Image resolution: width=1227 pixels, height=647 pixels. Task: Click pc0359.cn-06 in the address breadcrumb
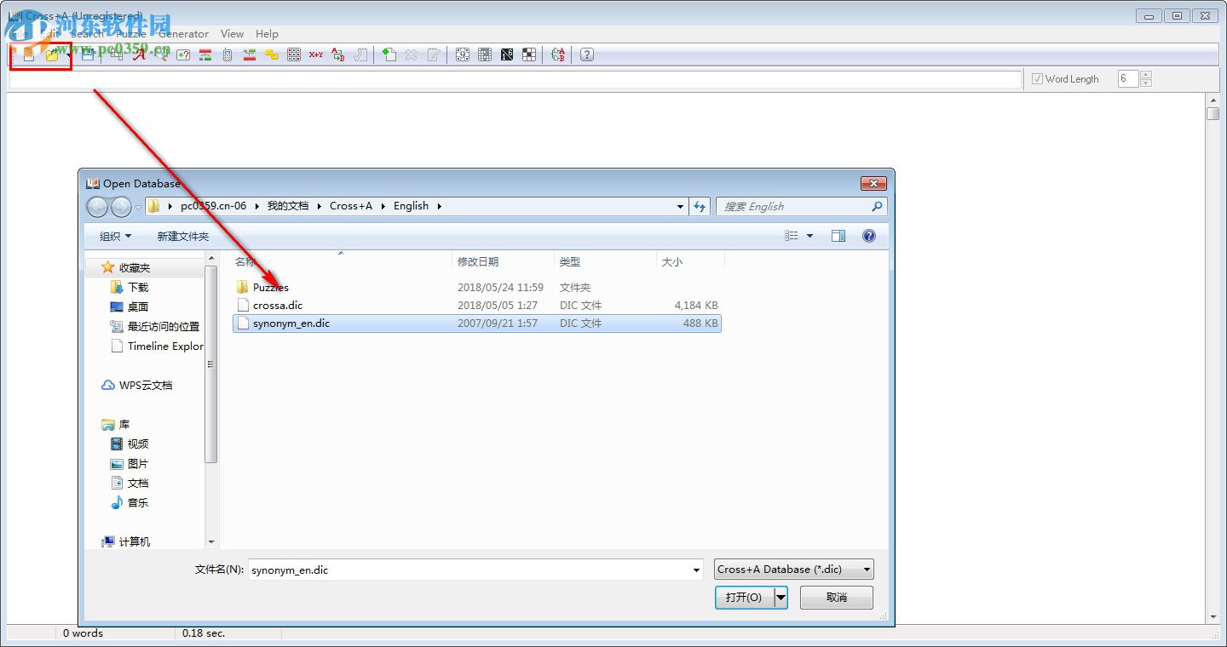pyautogui.click(x=213, y=206)
